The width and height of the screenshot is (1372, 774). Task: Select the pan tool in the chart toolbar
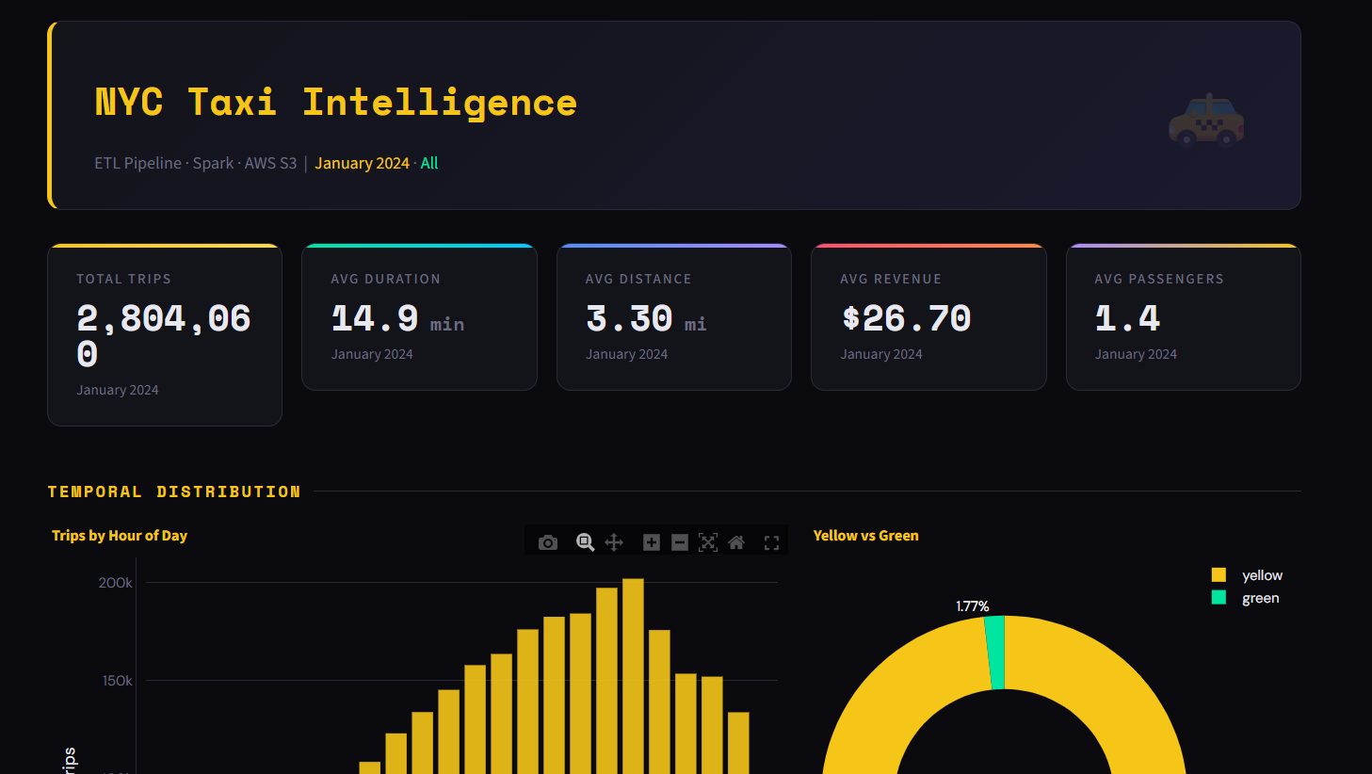tap(613, 542)
